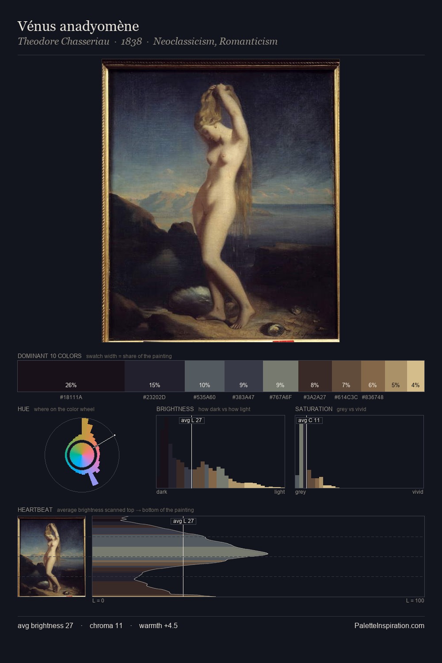Pick the 10% swatch colored #535A60

[x=205, y=376]
